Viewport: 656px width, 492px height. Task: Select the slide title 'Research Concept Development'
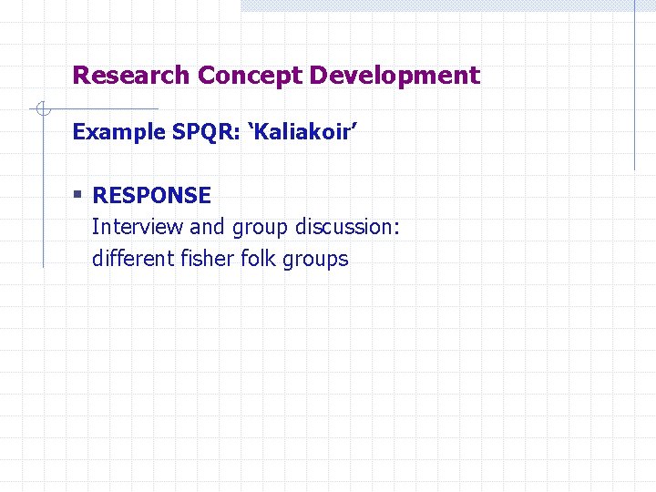click(276, 77)
